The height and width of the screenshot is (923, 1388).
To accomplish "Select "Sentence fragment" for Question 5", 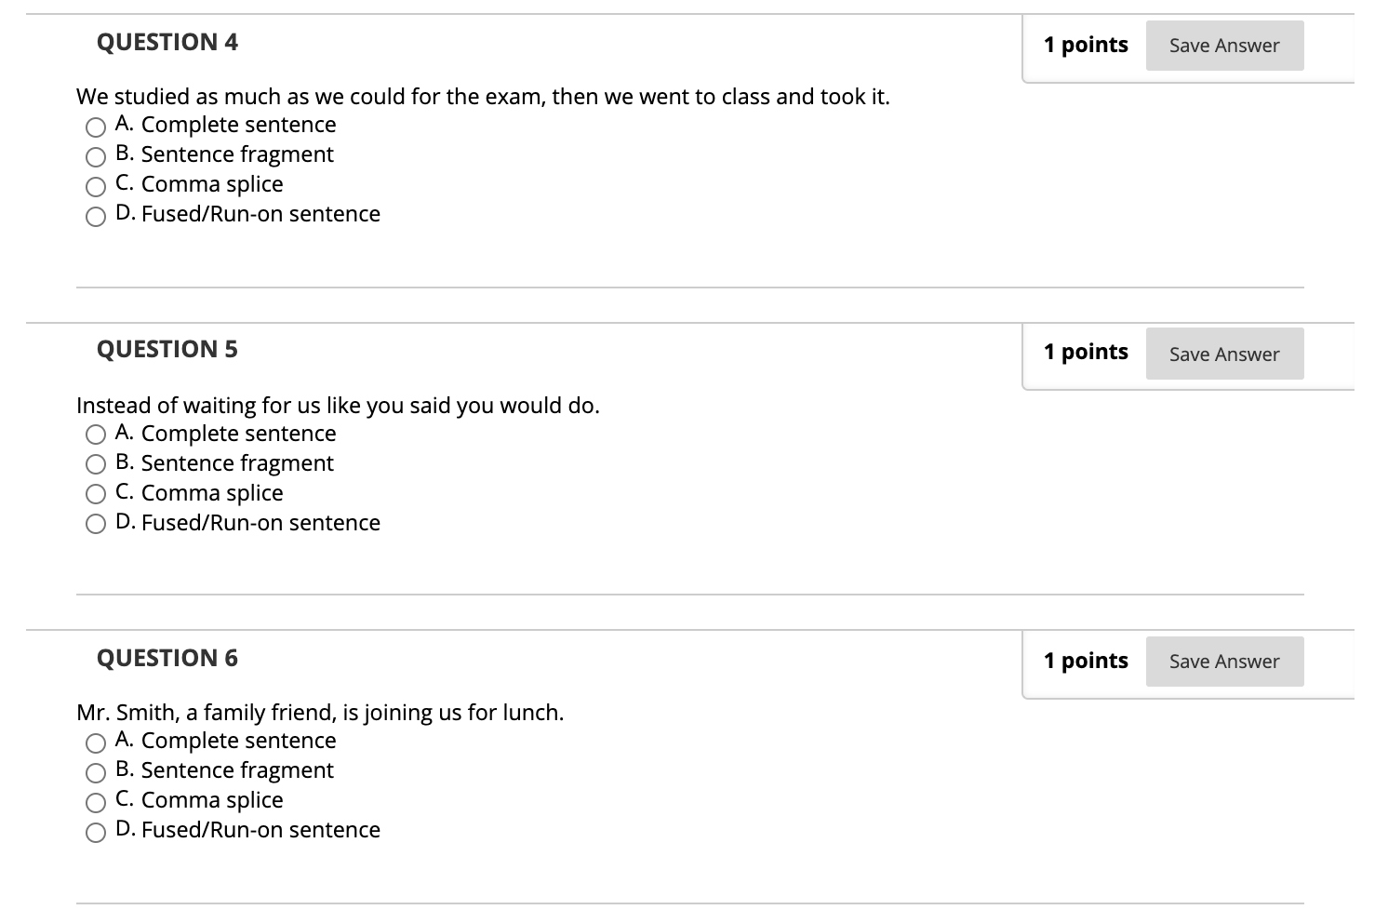I will click(x=96, y=464).
